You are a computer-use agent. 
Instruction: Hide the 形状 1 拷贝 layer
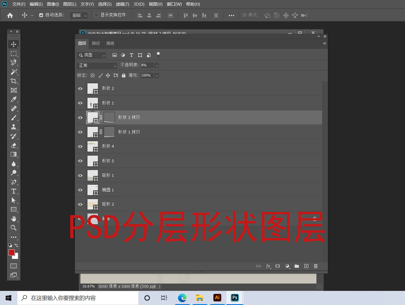coord(81,132)
